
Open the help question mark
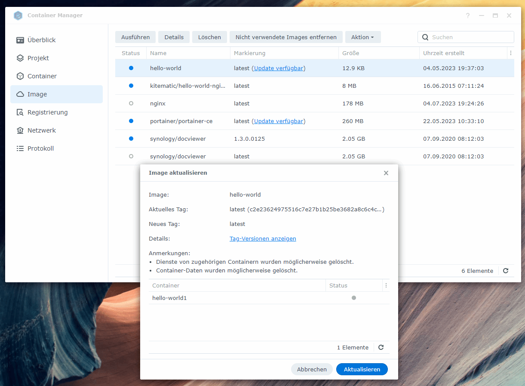(467, 15)
